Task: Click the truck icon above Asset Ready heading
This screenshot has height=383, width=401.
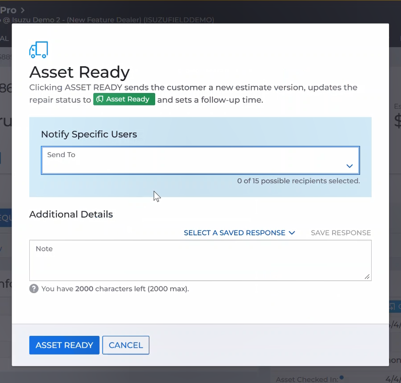Action: 38,50
